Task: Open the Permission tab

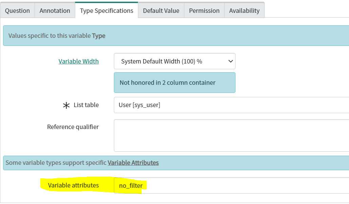Action: pos(204,10)
